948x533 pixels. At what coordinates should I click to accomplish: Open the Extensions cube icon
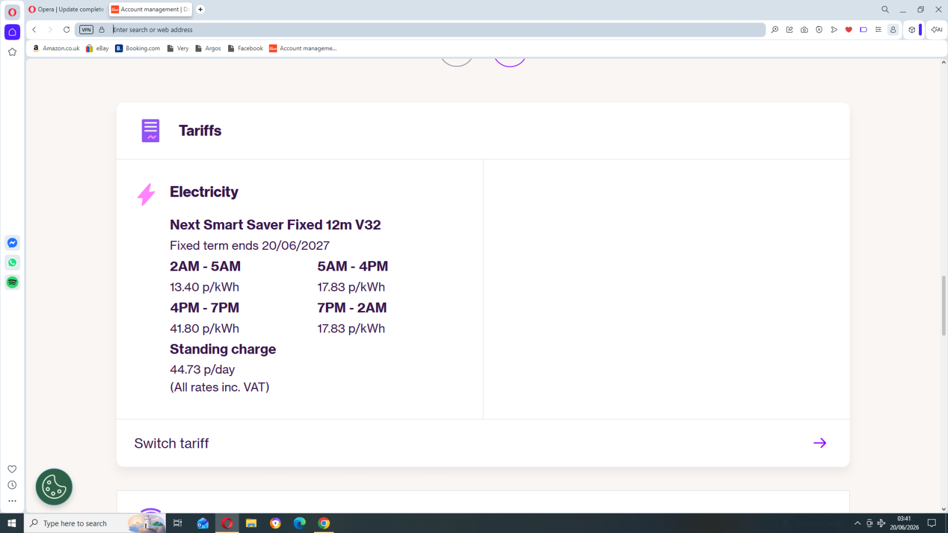912,30
